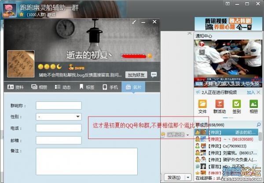The image size is (264, 183).
Task: Click the group avatar in title bar
Action: (x=10, y=10)
